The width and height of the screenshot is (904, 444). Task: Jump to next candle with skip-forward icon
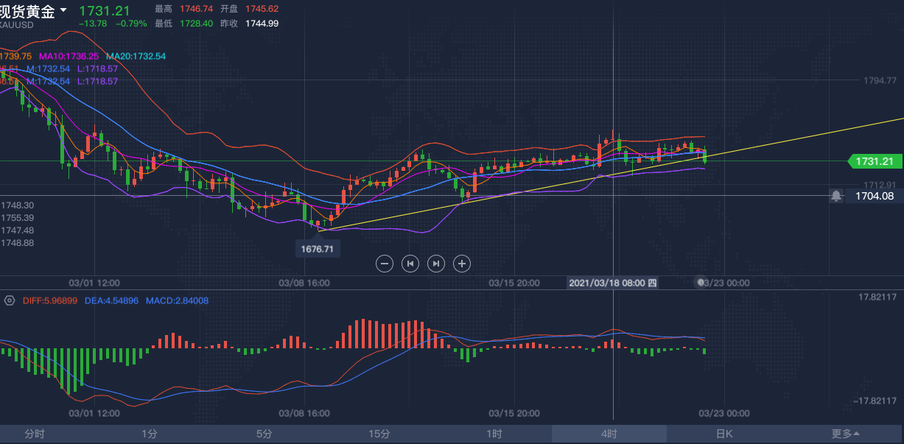436,263
